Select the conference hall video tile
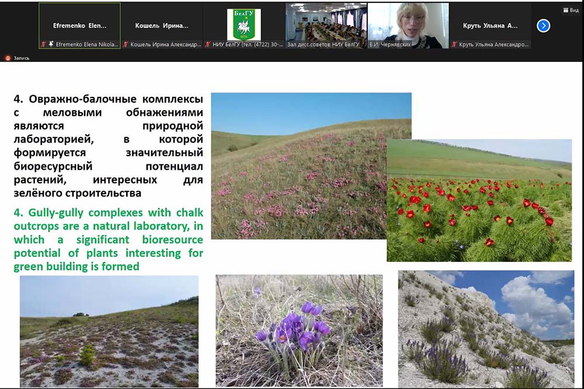This screenshot has width=584, height=389. pyautogui.click(x=326, y=23)
